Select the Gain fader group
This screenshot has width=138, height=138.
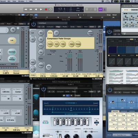57,44
